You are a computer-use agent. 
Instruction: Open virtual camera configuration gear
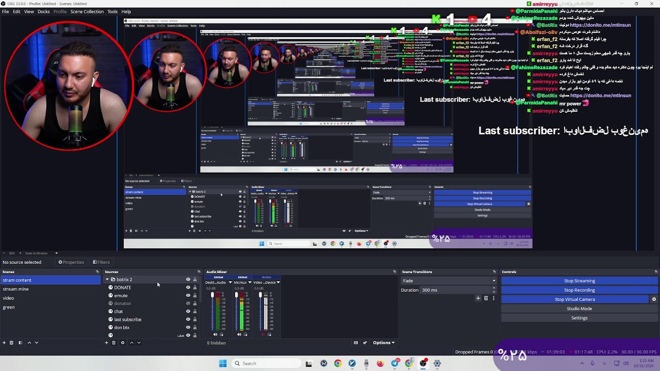[654, 299]
